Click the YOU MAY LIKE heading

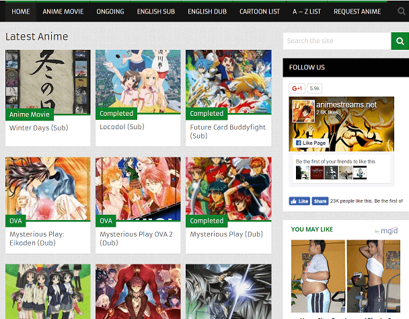[312, 229]
